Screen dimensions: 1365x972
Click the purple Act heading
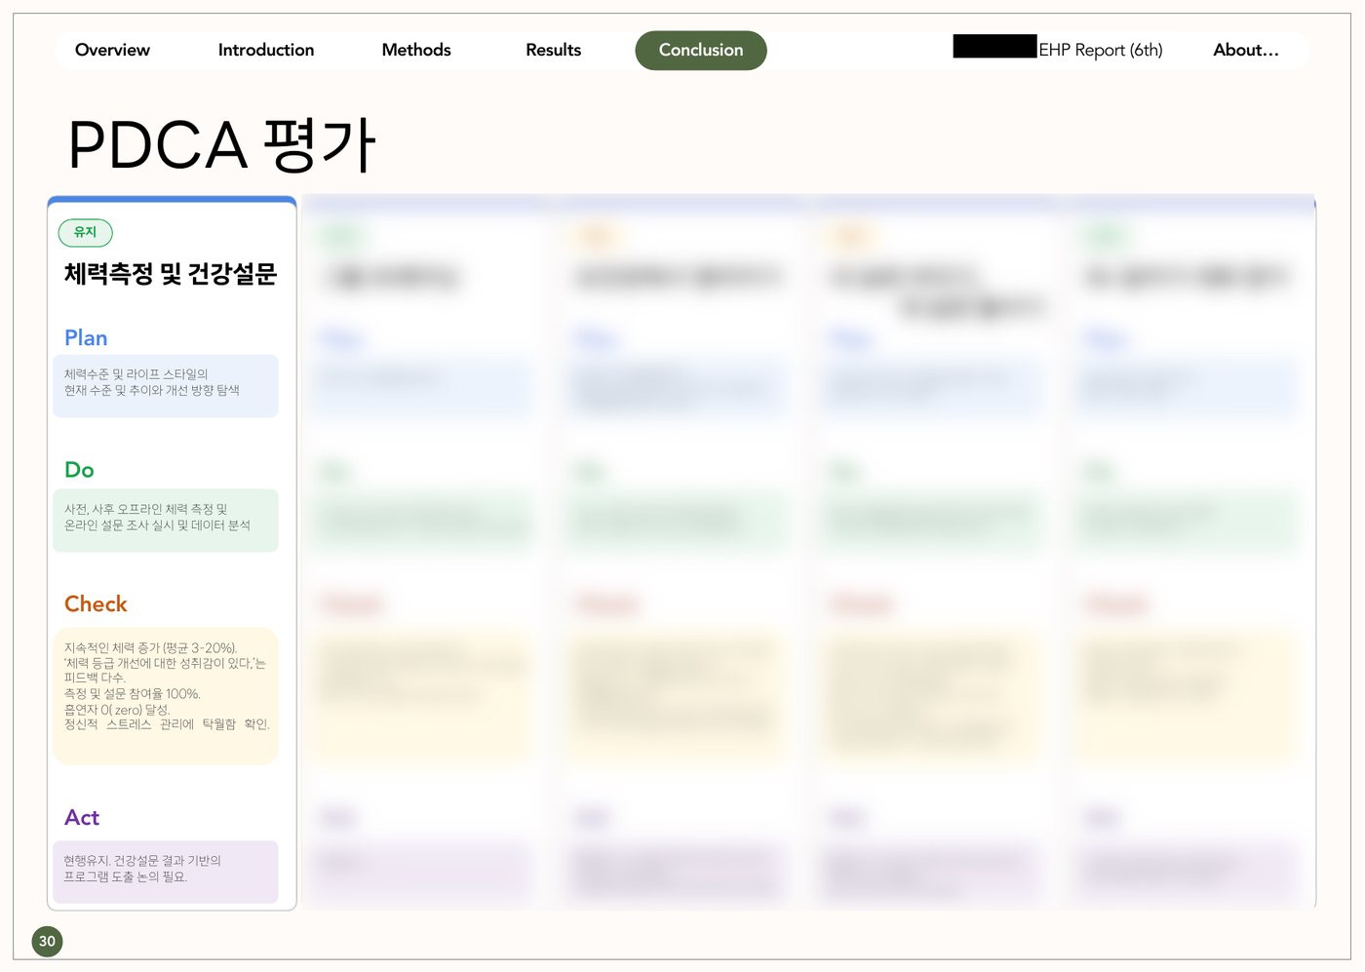(x=82, y=818)
